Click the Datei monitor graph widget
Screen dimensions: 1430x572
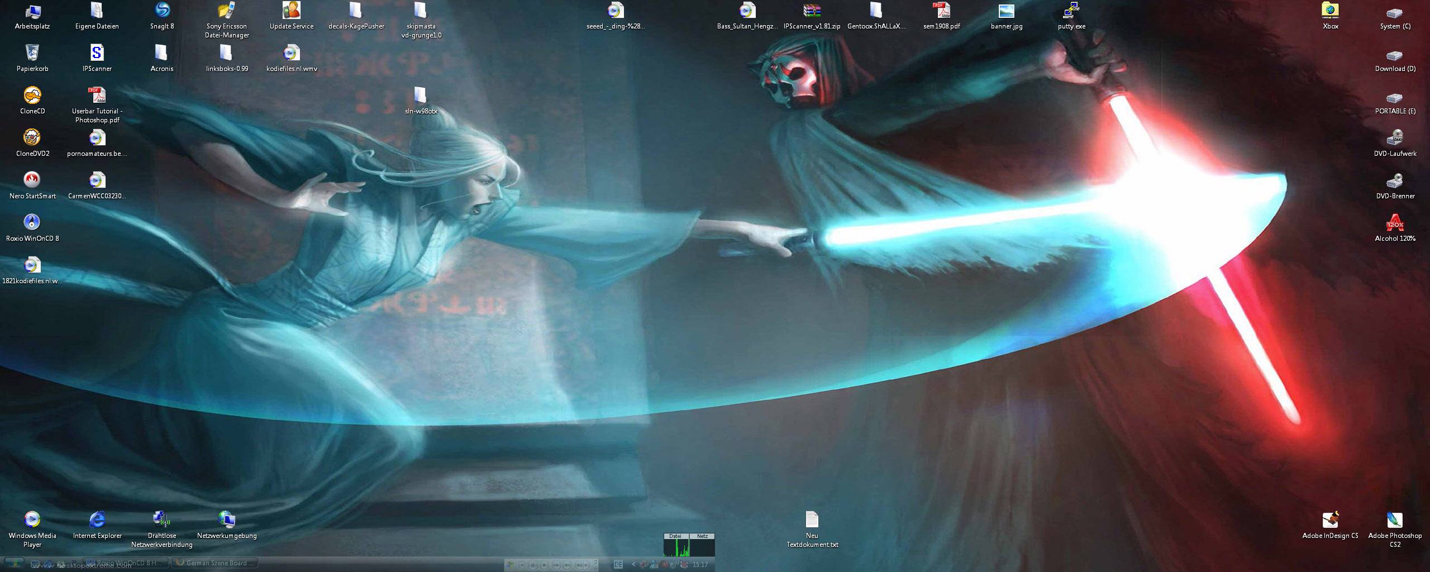pos(676,545)
